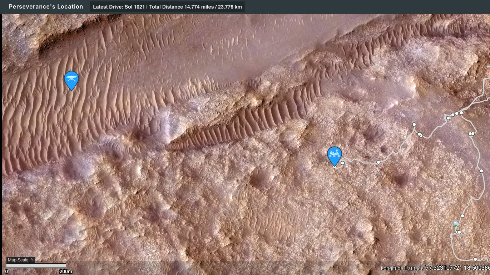Click the Map Scale switch arrow icon
The width and height of the screenshot is (490, 275).
32,260
